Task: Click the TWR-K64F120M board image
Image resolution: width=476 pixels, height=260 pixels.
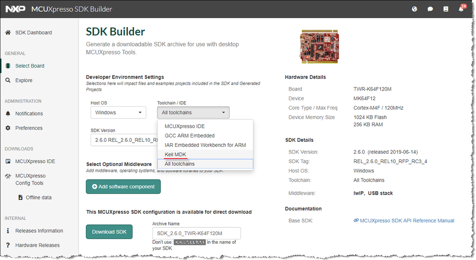Action: click(x=319, y=46)
